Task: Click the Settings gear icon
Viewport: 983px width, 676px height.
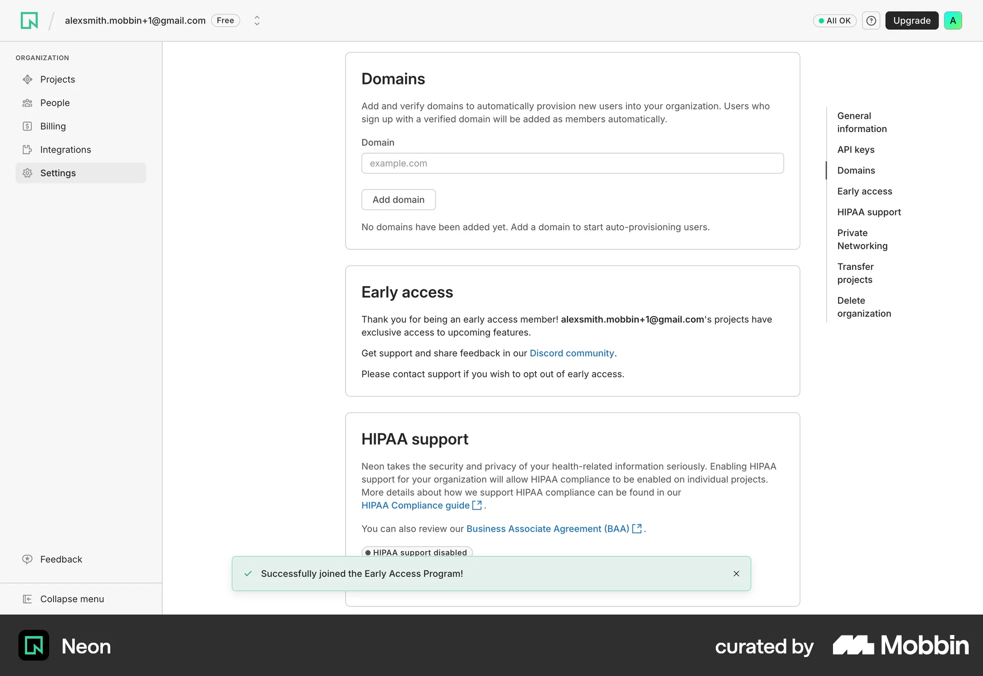Action: coord(28,173)
